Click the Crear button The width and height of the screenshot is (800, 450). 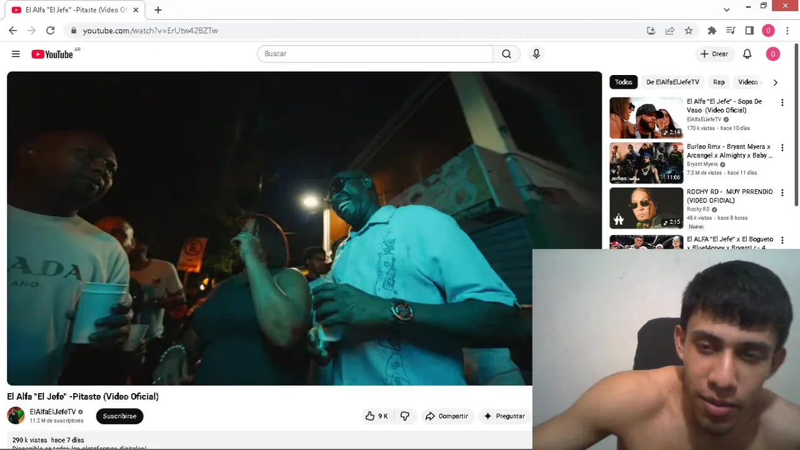point(714,54)
